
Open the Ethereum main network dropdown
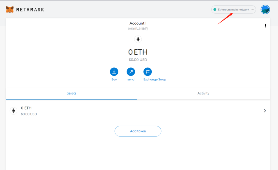click(x=234, y=9)
